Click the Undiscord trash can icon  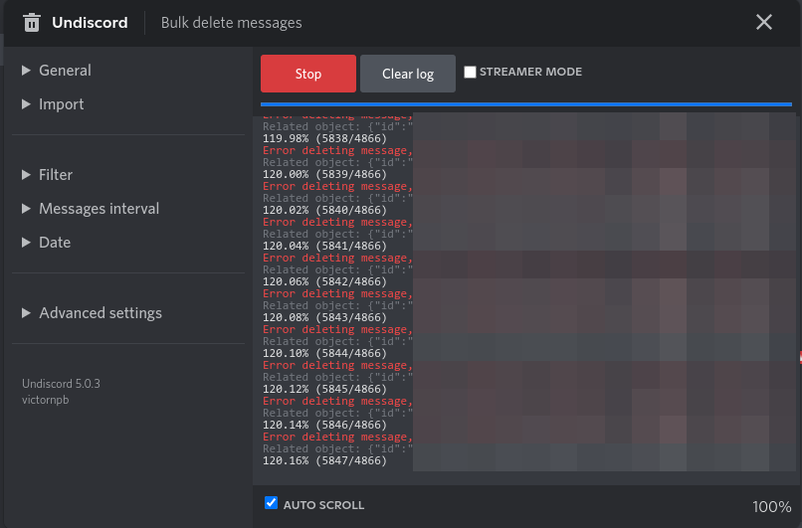point(31,23)
